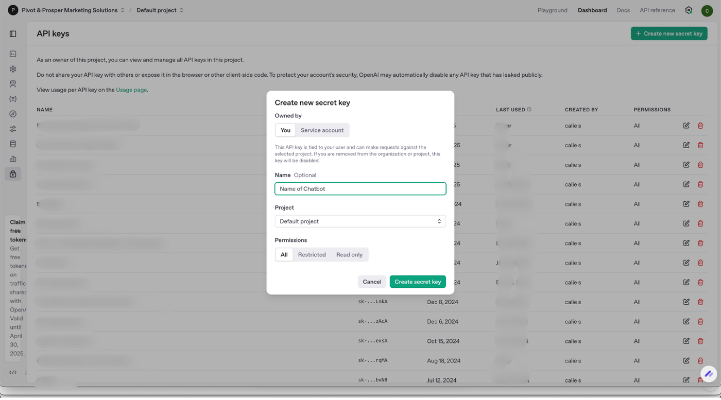Screen dimensions: 721x400
Task: Click the key Name input field
Action: pyautogui.click(x=360, y=189)
